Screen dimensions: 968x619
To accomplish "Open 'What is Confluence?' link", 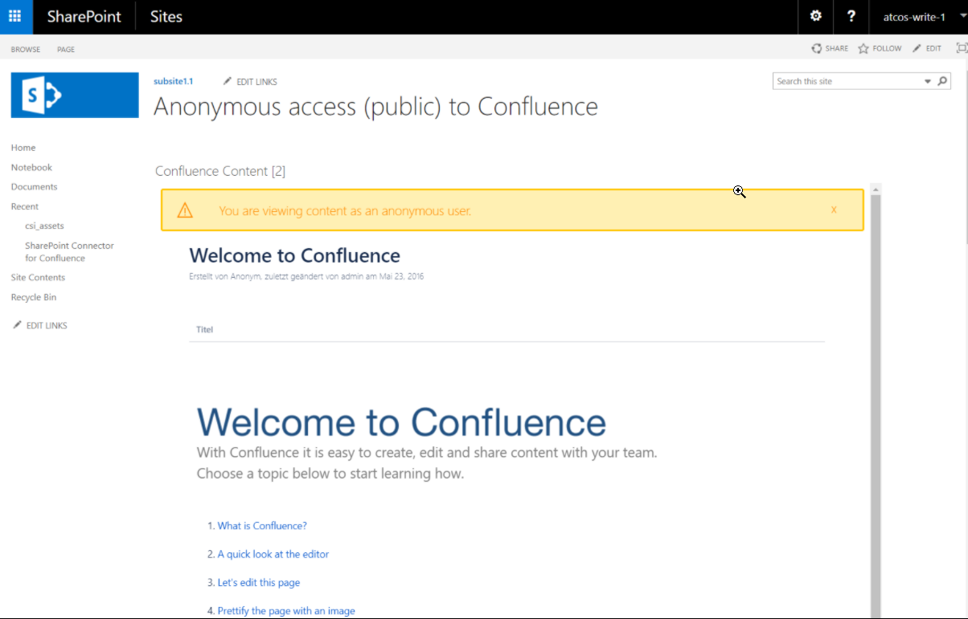I will 262,526.
